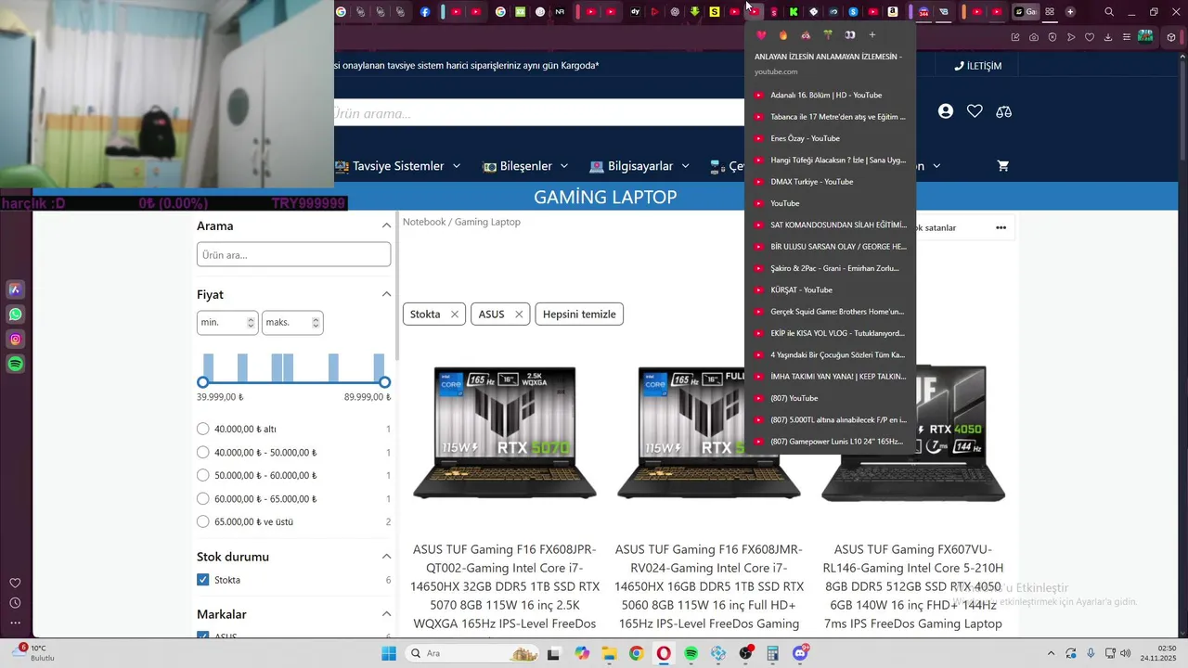Click the maks. price stepper field
This screenshot has width=1188, height=668.
click(292, 322)
